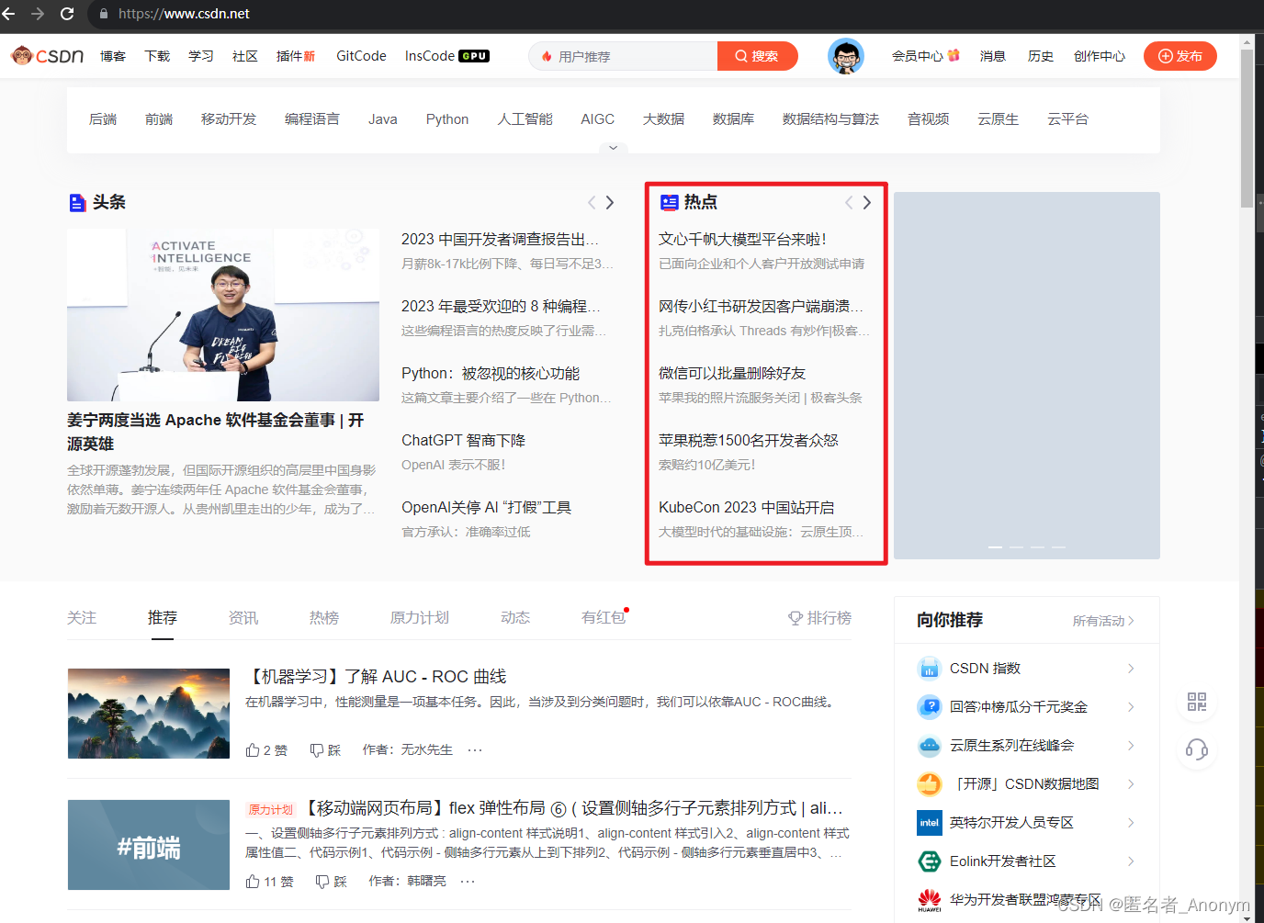The image size is (1264, 923).
Task: Open the 下载 menu item
Action: click(x=157, y=56)
